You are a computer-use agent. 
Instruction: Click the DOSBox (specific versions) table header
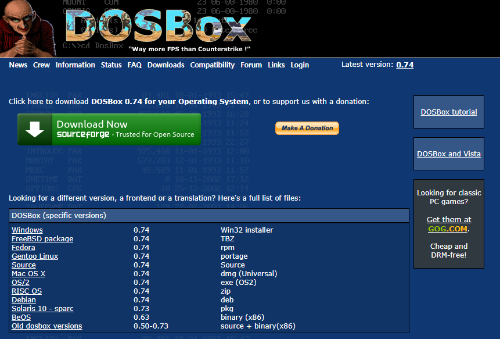coord(209,216)
